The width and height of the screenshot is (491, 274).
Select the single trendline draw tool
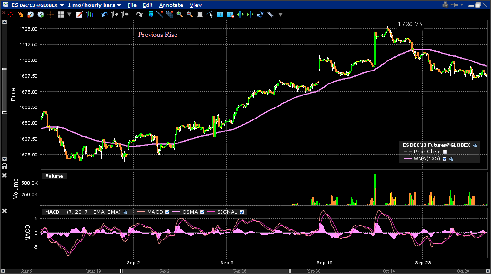(x=160, y=14)
